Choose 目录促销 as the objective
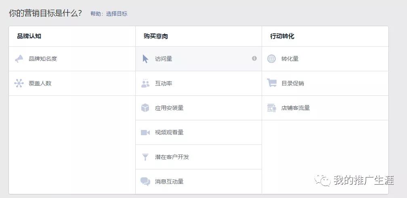 [293, 83]
